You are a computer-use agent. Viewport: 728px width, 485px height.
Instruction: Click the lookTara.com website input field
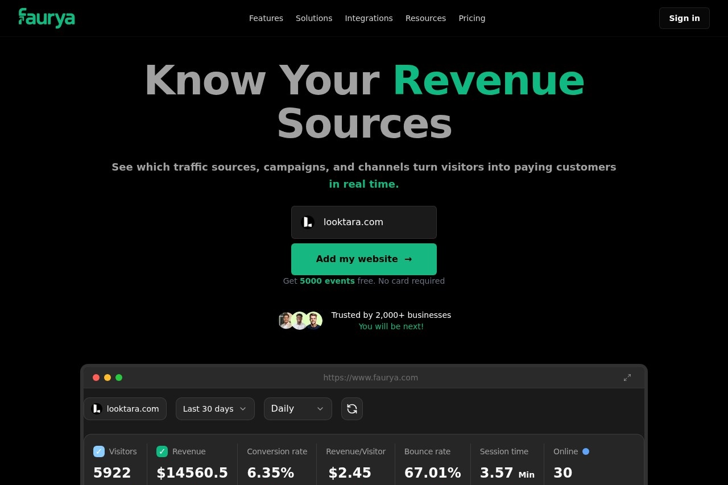coord(364,222)
